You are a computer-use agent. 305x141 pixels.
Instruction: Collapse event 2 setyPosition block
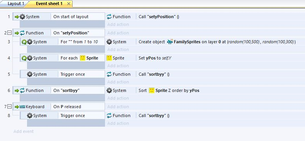(x=9, y=33)
